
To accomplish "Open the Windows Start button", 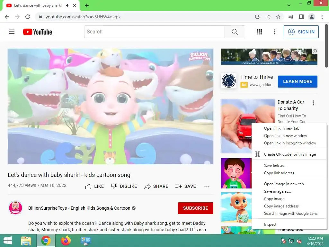I will point(8,241).
